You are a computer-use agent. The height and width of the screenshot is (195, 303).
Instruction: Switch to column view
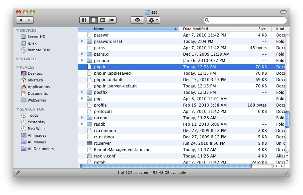pos(102,20)
